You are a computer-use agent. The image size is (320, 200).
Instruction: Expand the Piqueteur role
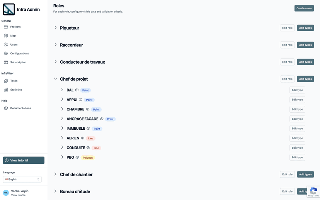pyautogui.click(x=55, y=27)
